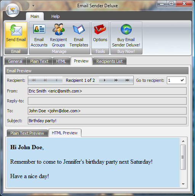
Task: Jump to the last recipient
Action: [127, 80]
